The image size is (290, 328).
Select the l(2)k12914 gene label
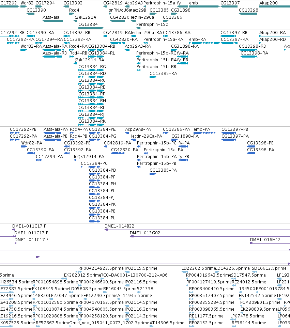[85, 17]
